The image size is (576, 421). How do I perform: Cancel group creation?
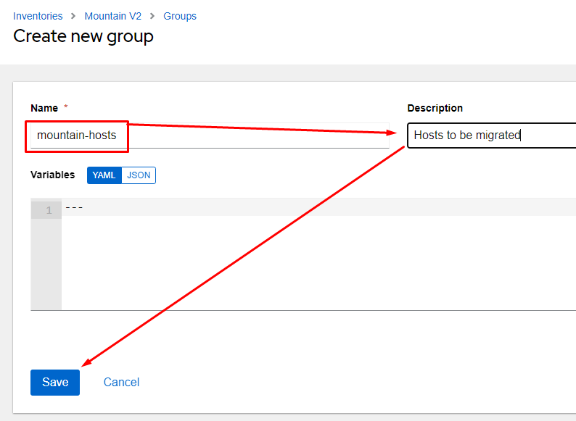point(121,383)
